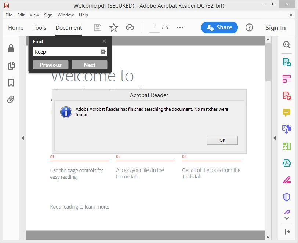
Task: Open the Organize Pages tool
Action: 287,79
